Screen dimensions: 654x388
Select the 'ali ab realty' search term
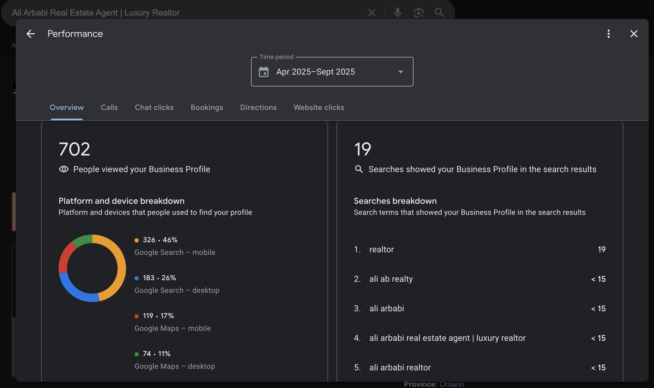[x=391, y=279]
